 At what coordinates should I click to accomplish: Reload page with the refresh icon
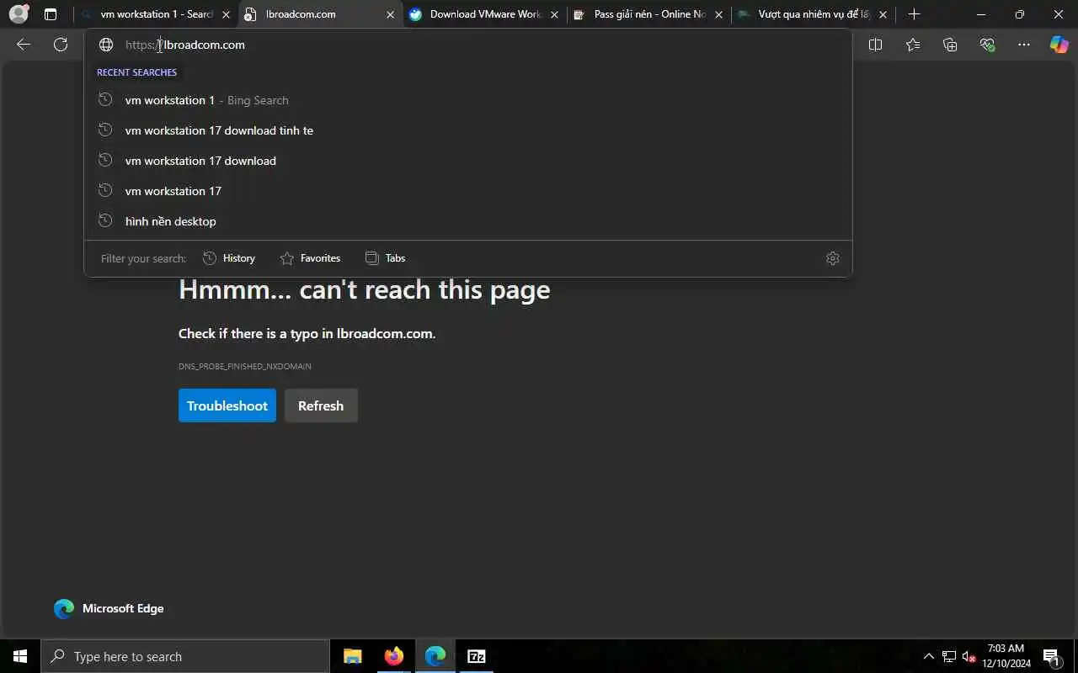[x=61, y=45]
